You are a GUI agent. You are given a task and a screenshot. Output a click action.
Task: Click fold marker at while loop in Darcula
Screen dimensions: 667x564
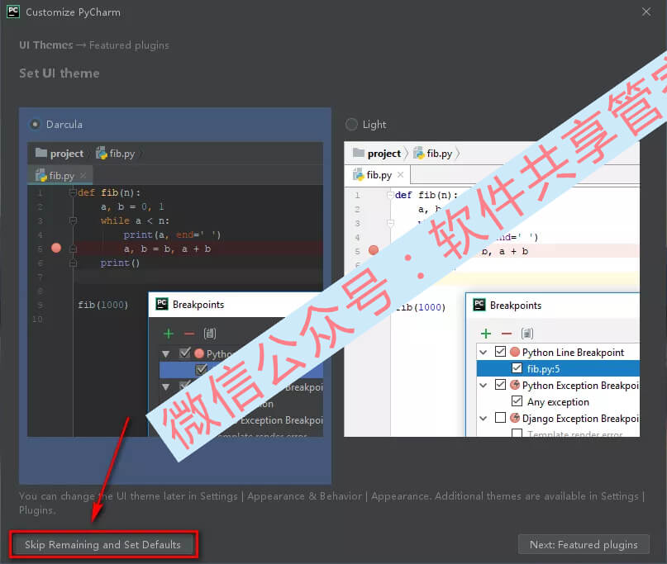73,220
